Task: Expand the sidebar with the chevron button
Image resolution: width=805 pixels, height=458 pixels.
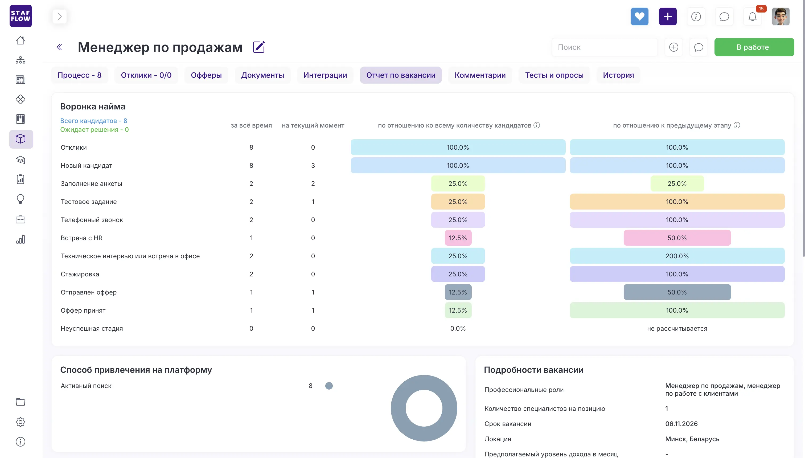Action: (59, 16)
